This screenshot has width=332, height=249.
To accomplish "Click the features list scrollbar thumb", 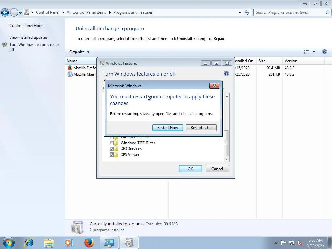I will [x=226, y=143].
